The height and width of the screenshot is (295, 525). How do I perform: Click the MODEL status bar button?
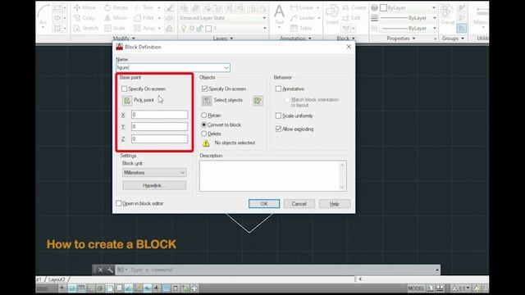[416, 288]
